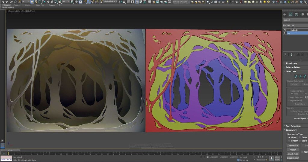Expand the Line entry in modifier stack

(x=285, y=33)
